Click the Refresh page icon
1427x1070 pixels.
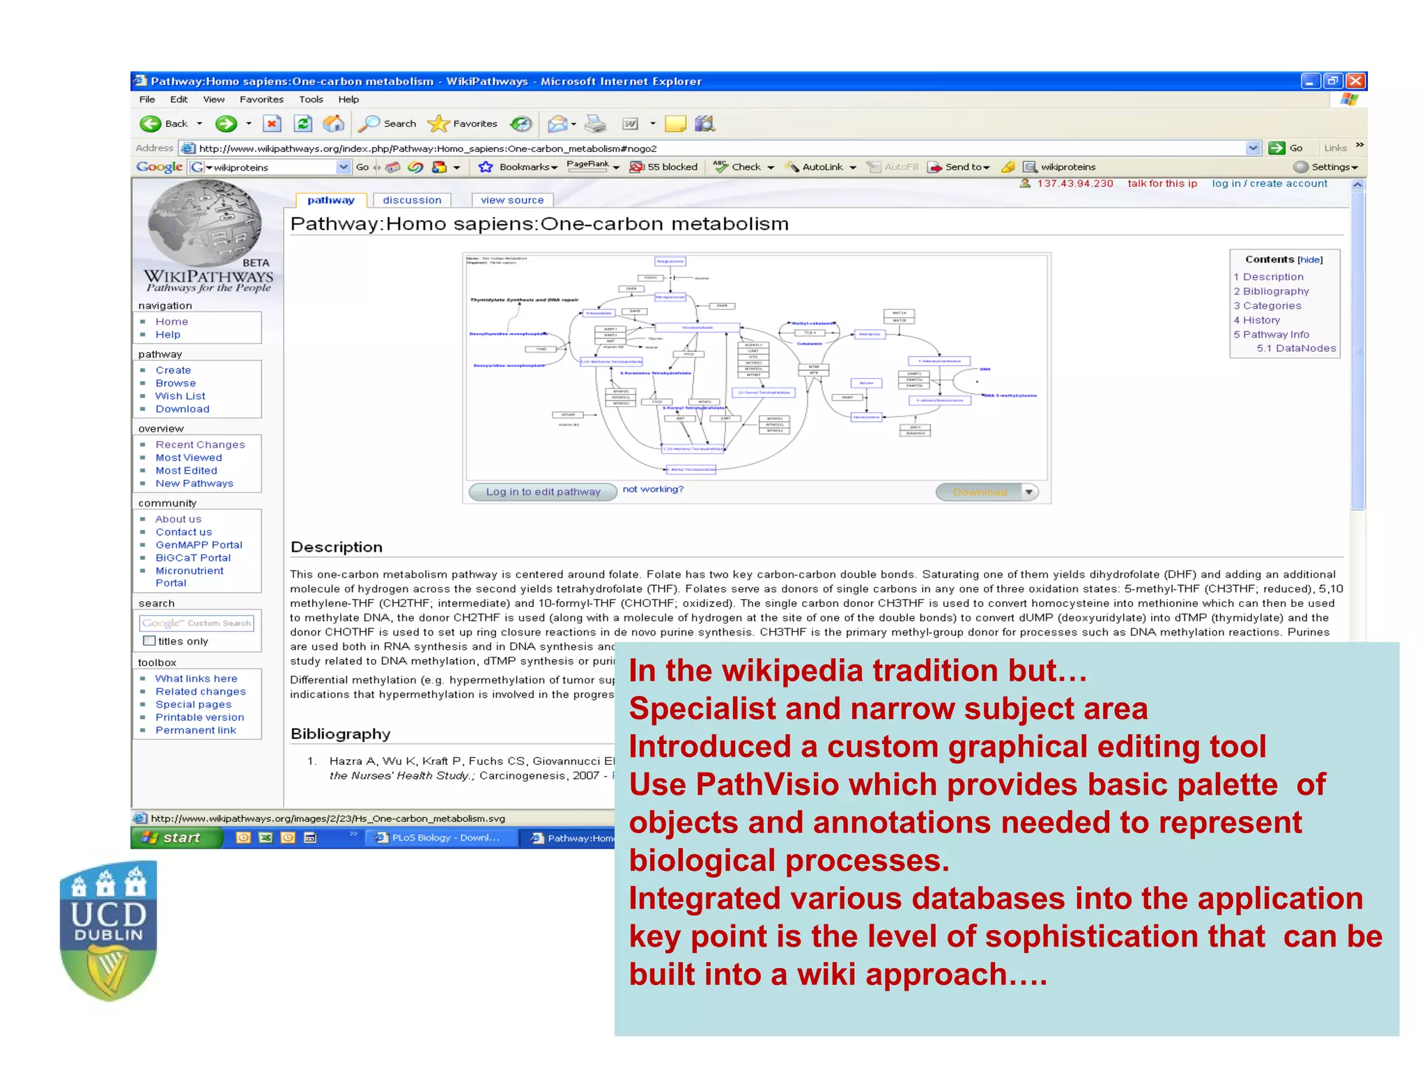pyautogui.click(x=303, y=124)
